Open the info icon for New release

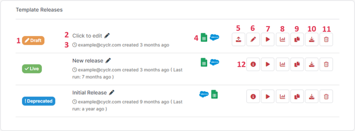(253, 64)
